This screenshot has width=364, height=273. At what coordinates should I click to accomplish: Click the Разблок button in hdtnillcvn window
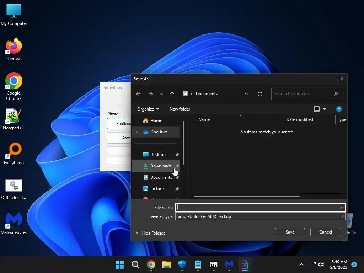coord(119,124)
